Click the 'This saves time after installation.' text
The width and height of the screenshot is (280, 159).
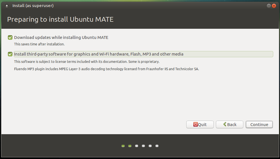point(39,44)
